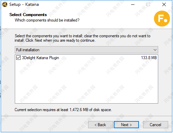Select the 3Delight Katana Plugin label
173x133 pixels.
(40, 58)
